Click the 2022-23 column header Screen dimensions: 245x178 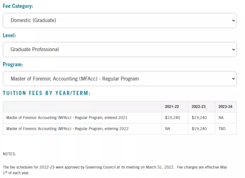(x=198, y=106)
